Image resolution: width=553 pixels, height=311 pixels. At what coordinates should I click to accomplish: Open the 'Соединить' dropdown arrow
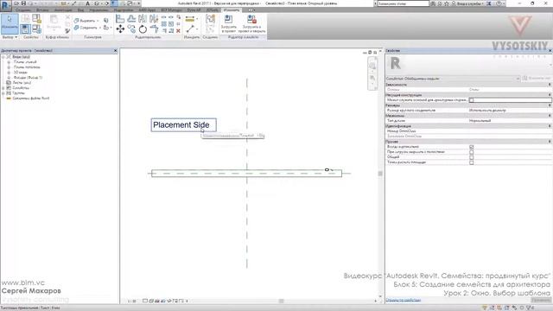[x=100, y=28]
